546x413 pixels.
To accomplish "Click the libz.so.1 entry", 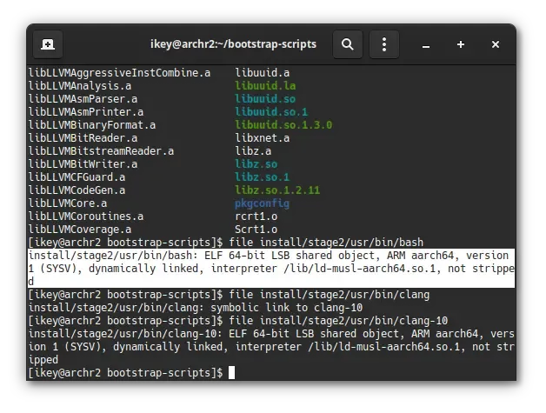I will [x=263, y=177].
